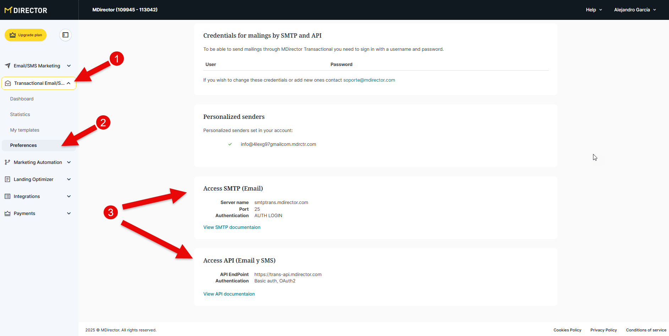Expand the Email/SMS Marketing chevron
Image resolution: width=669 pixels, height=336 pixels.
point(69,66)
